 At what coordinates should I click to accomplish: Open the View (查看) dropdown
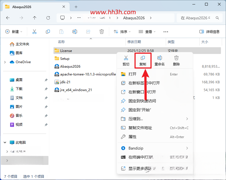[147, 32]
